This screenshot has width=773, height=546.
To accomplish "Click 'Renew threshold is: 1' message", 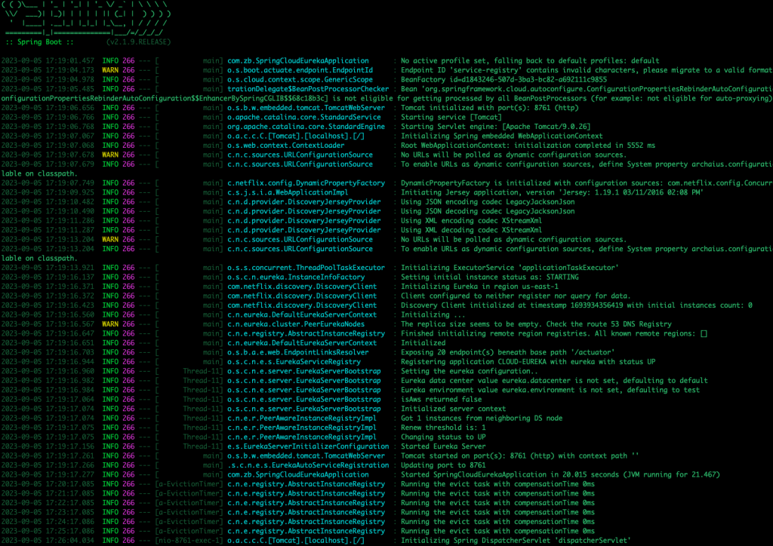I will 443,426.
